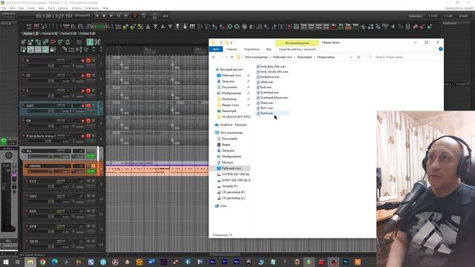The image size is (475, 267).
Task: Click the green metronome toolbar icon
Action: (68, 42)
